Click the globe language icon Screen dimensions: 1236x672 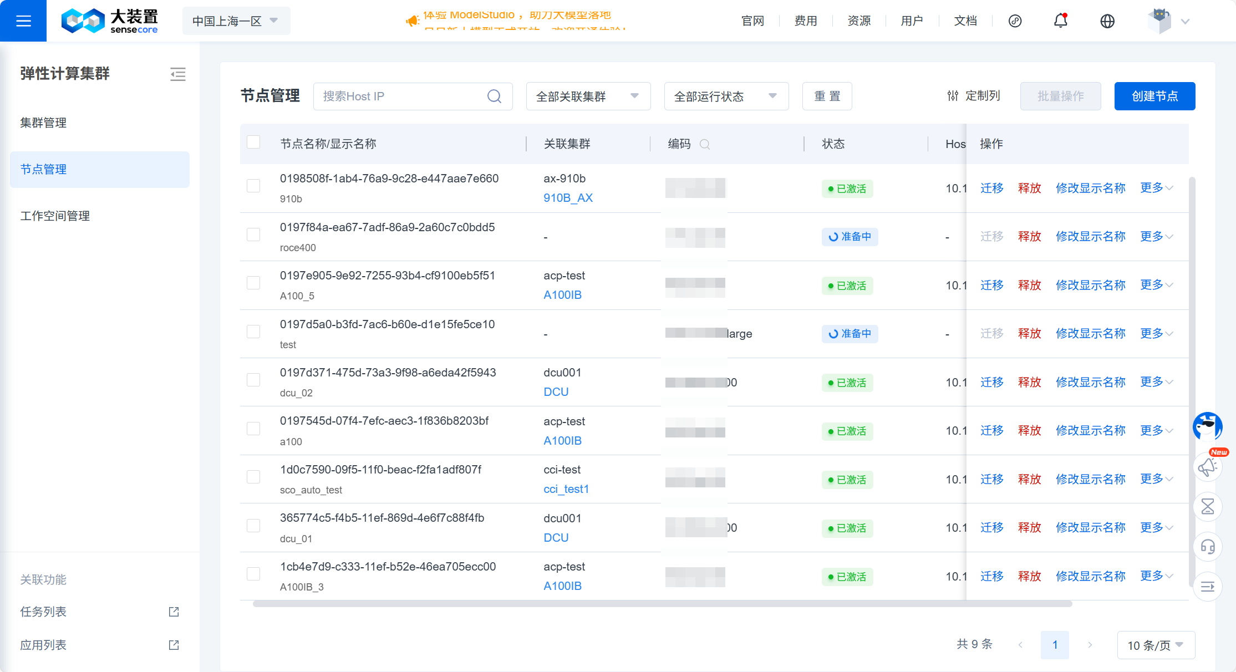coord(1107,21)
